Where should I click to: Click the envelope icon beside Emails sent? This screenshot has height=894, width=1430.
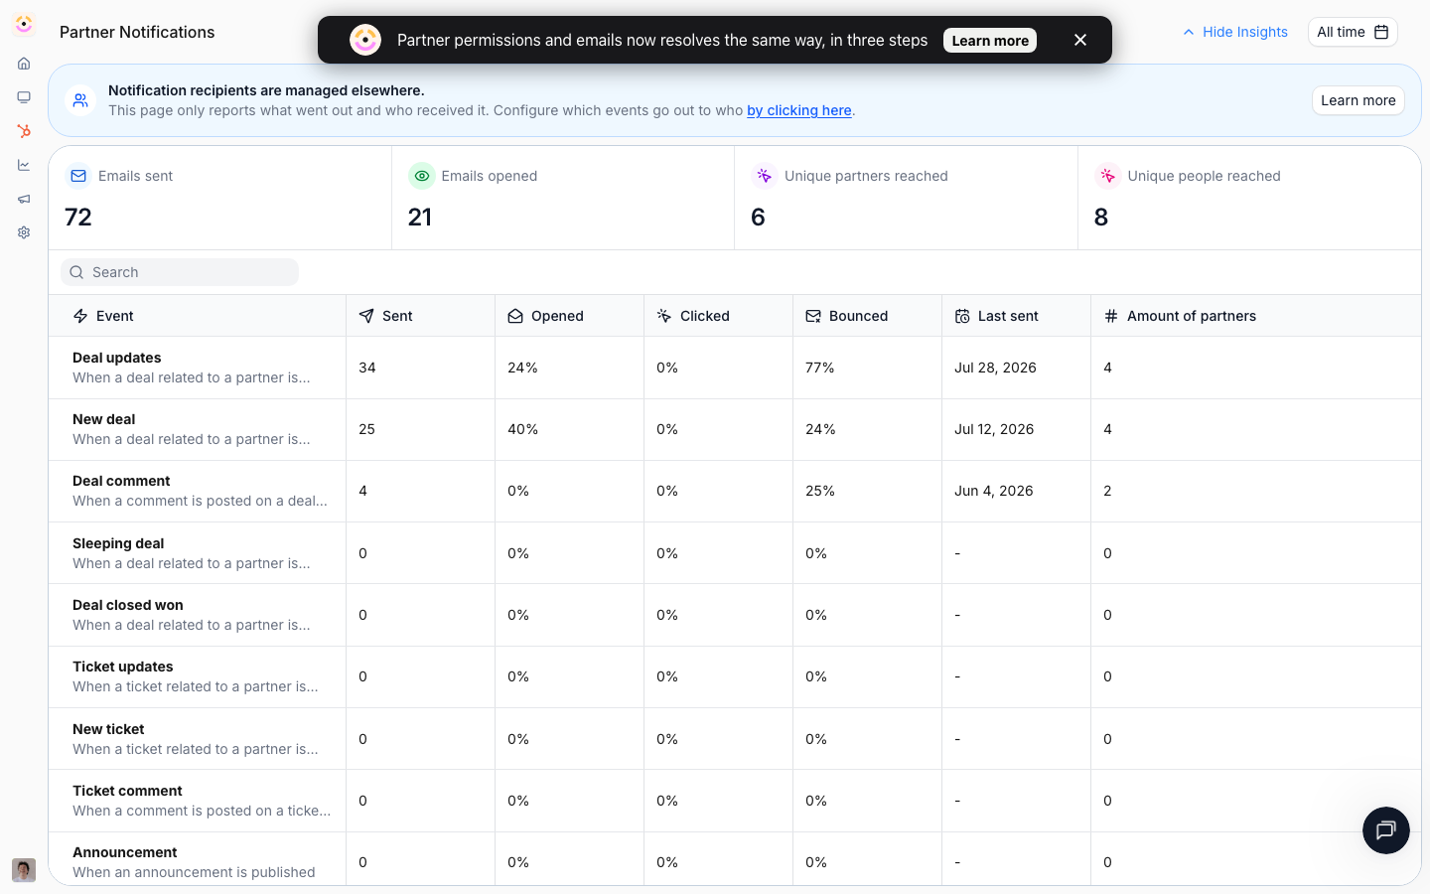click(78, 176)
